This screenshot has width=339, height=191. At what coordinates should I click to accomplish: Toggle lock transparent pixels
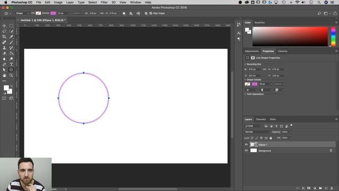tap(252, 138)
